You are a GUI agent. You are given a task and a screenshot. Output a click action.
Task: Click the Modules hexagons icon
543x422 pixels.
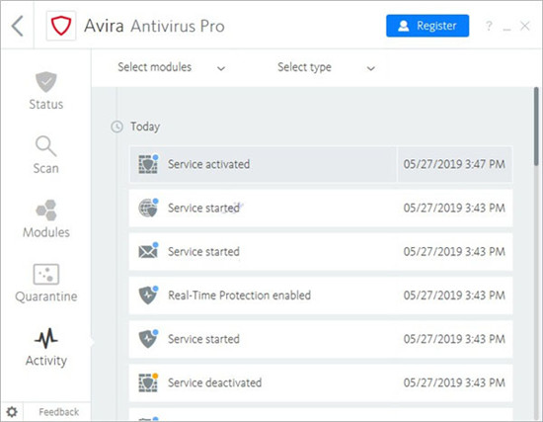click(46, 210)
